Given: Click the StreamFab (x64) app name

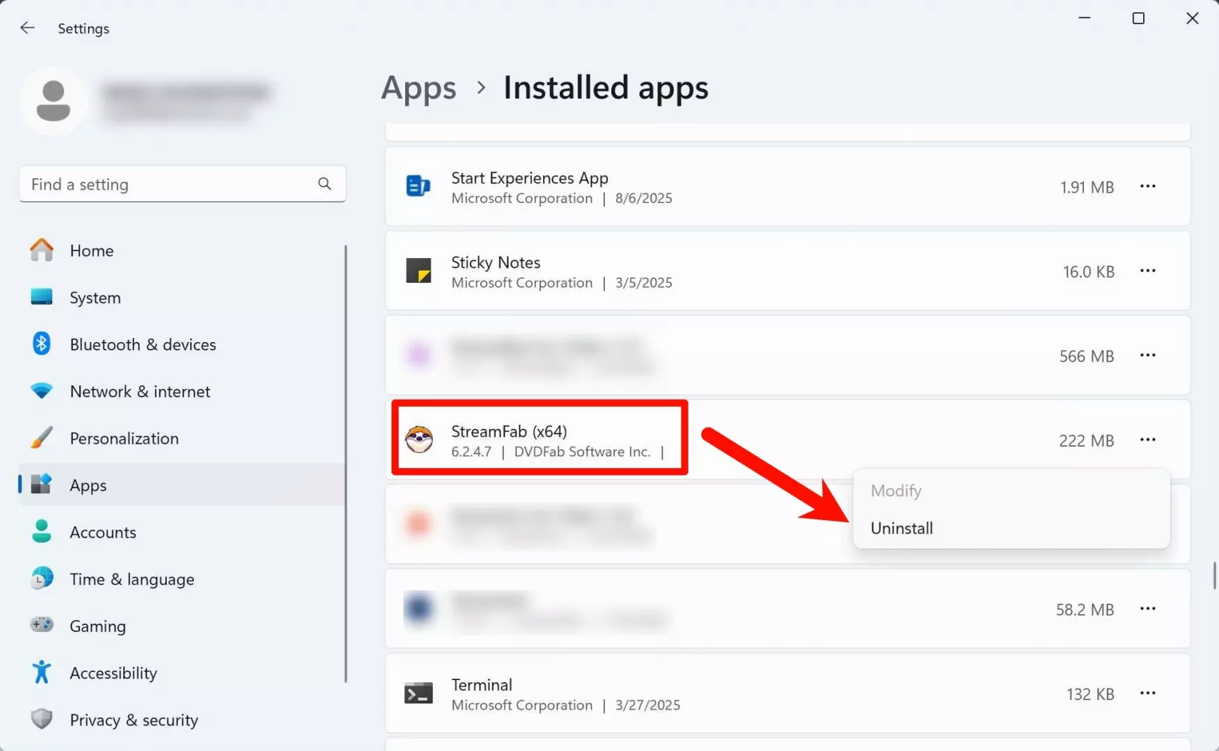Looking at the screenshot, I should 509,431.
